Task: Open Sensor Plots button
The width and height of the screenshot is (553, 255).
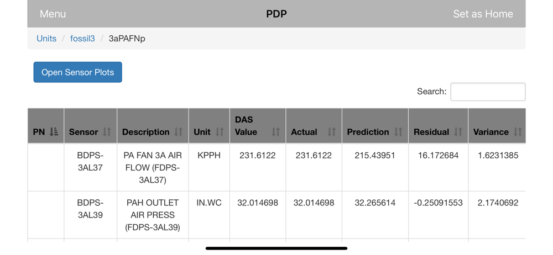Action: point(77,72)
